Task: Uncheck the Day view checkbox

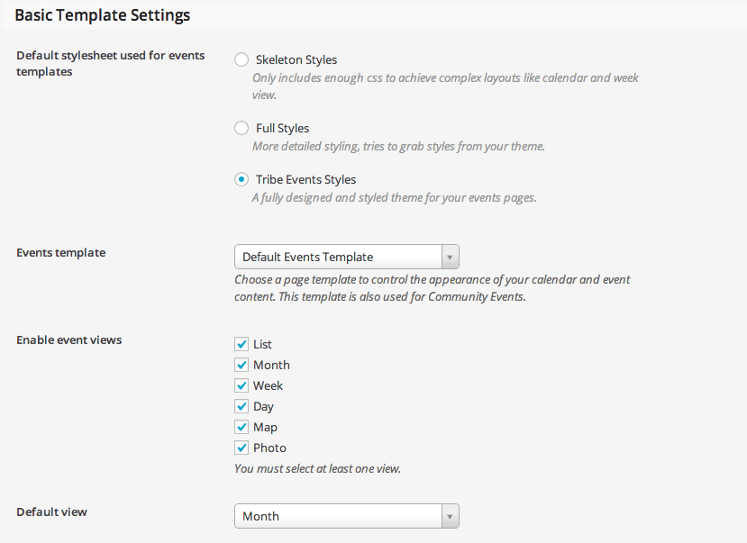Action: click(241, 406)
